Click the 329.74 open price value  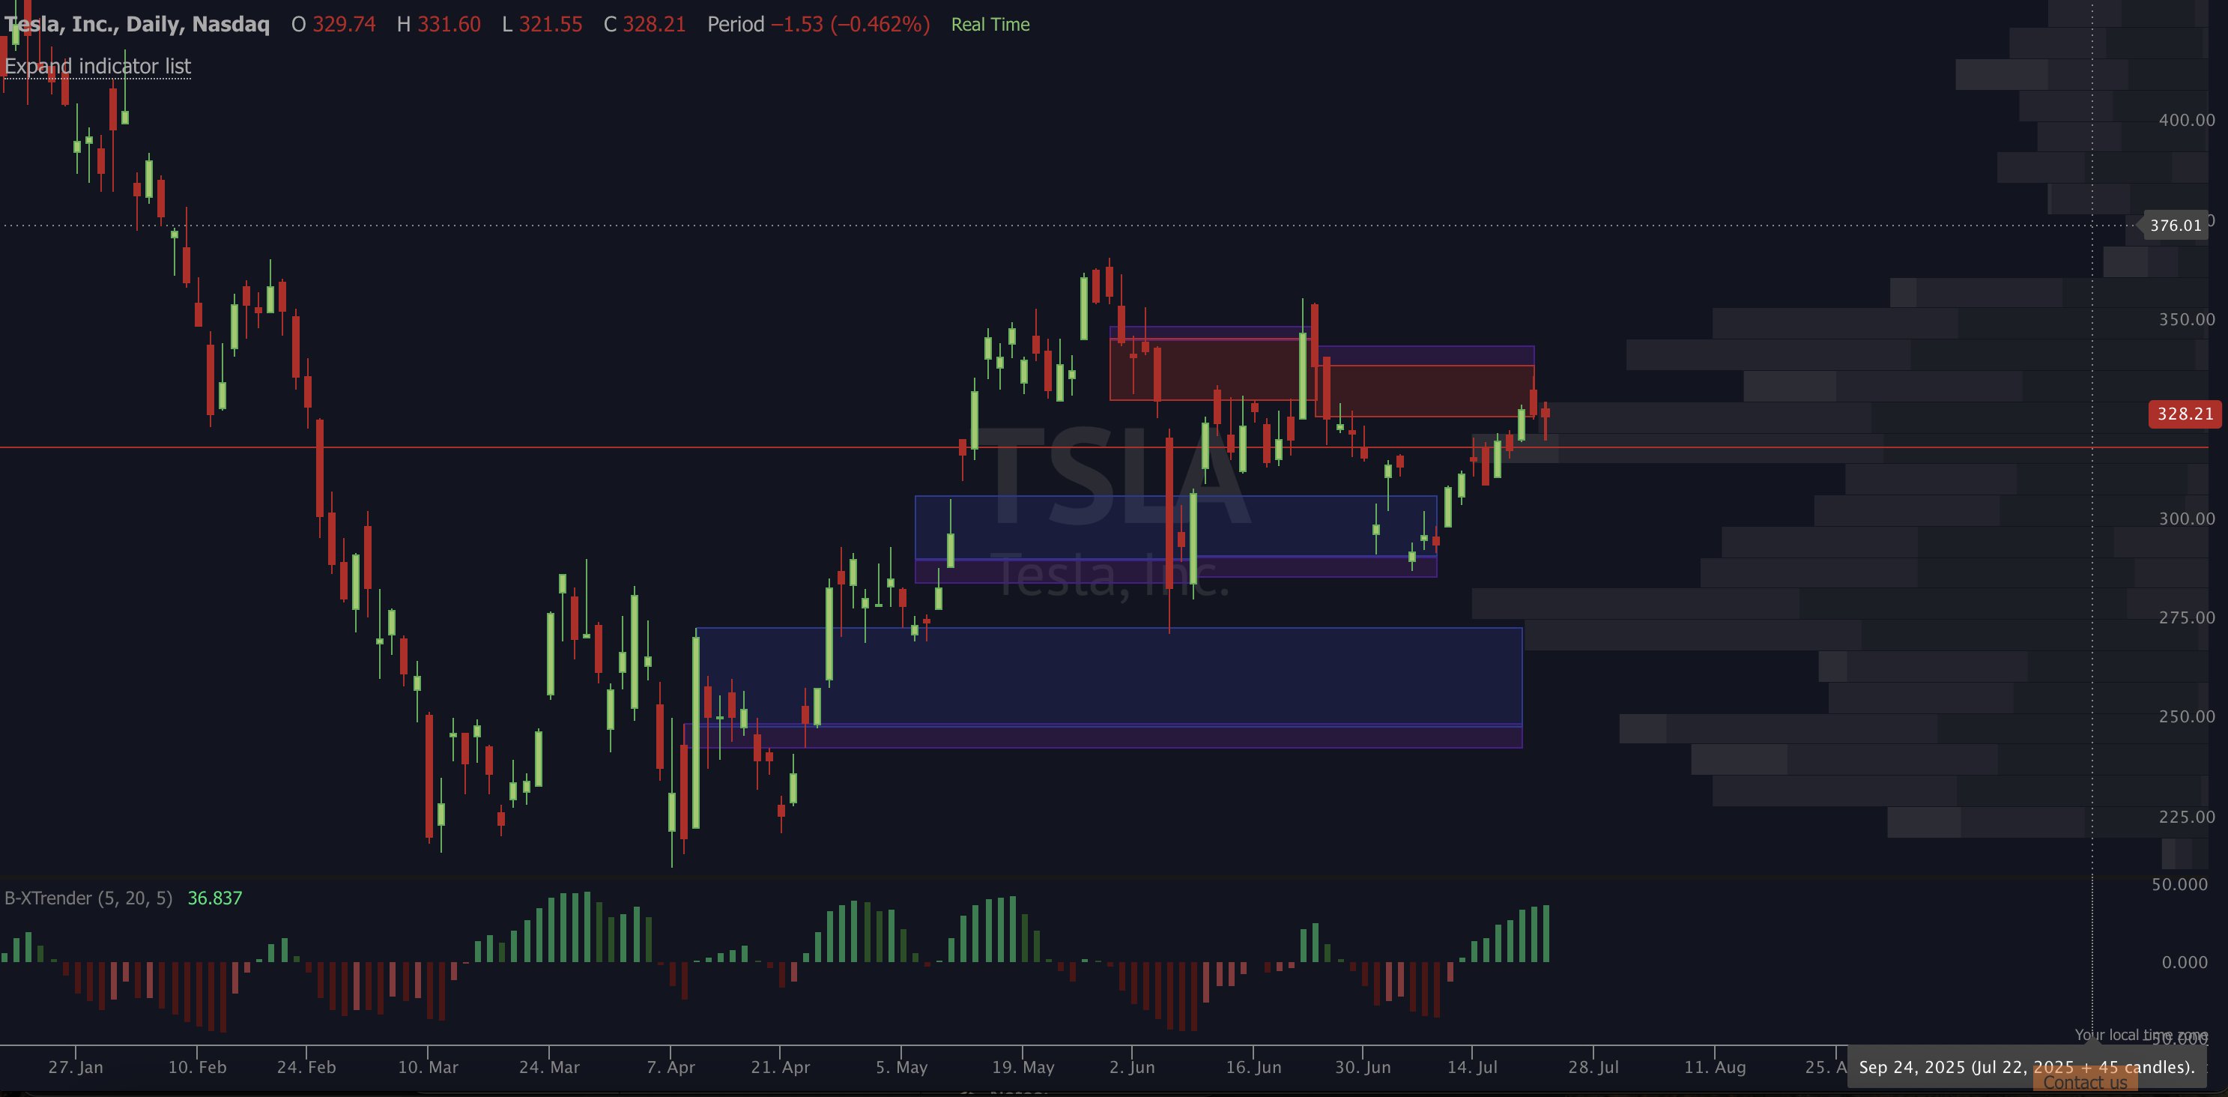(343, 24)
